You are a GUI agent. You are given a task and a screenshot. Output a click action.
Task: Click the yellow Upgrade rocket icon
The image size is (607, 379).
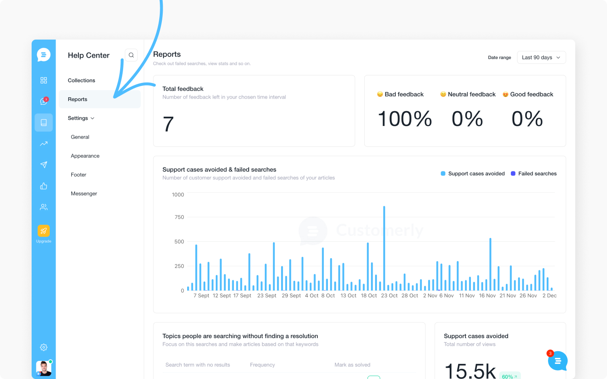point(43,231)
